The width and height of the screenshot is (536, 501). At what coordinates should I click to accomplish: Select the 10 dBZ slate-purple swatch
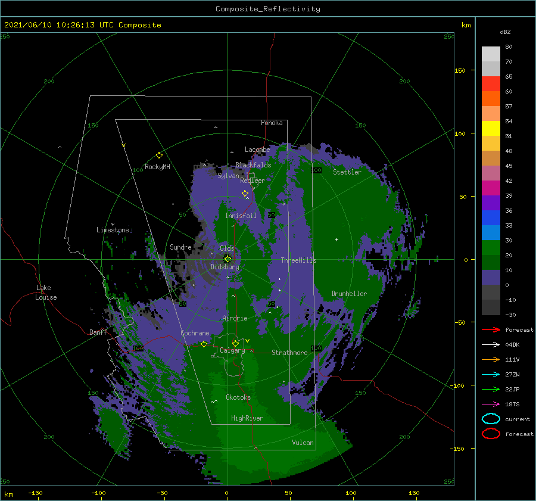(491, 278)
